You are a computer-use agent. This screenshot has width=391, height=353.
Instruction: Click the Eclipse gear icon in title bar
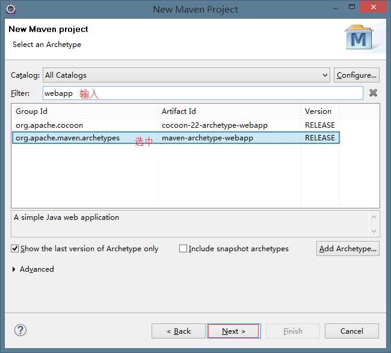11,9
